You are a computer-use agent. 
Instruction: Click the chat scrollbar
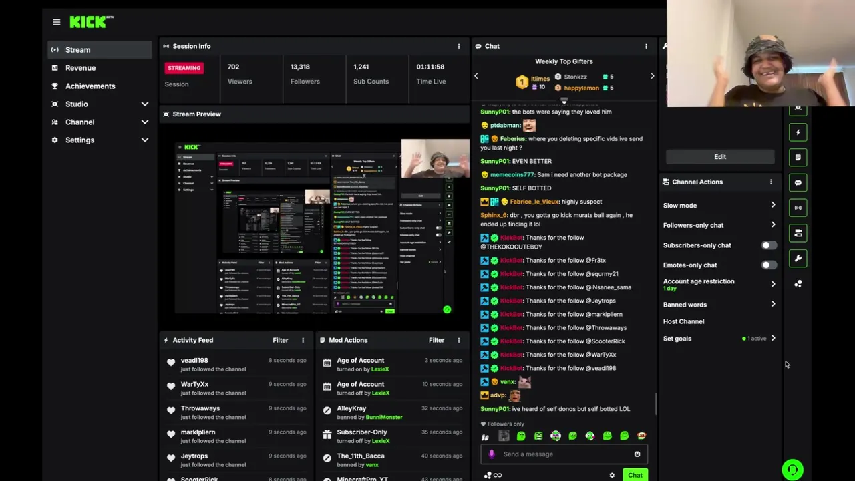tap(656, 403)
